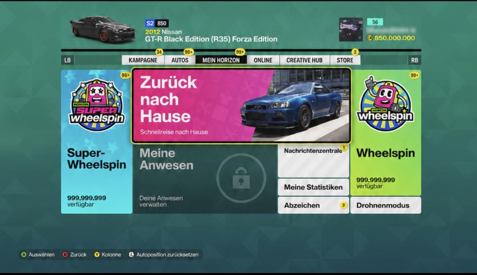
Task: Click the S2 class badge
Action: tap(150, 23)
